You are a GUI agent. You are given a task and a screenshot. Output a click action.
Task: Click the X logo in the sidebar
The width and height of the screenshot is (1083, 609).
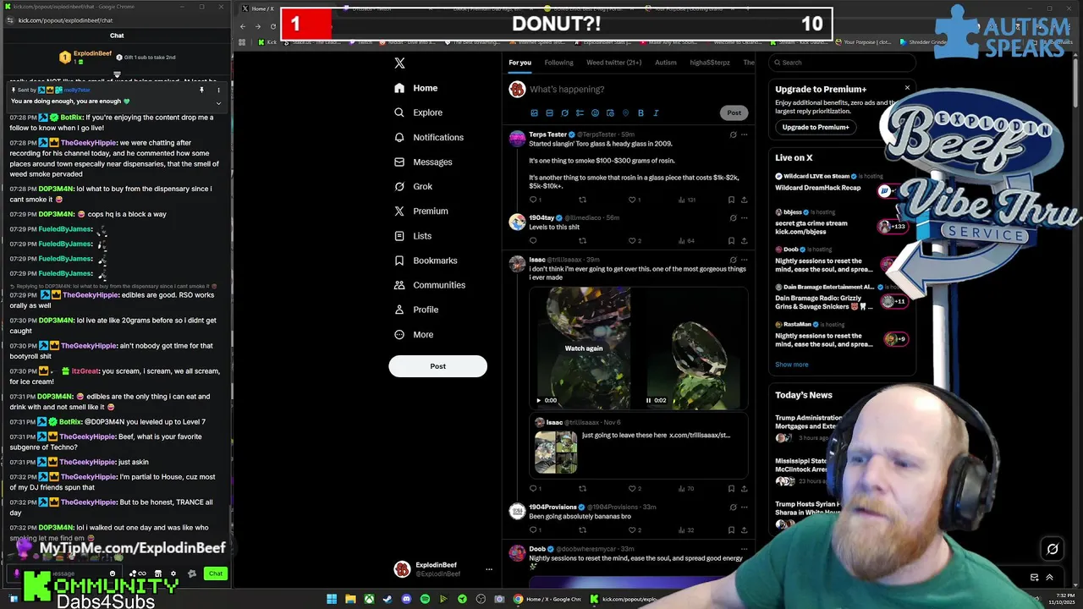(399, 63)
